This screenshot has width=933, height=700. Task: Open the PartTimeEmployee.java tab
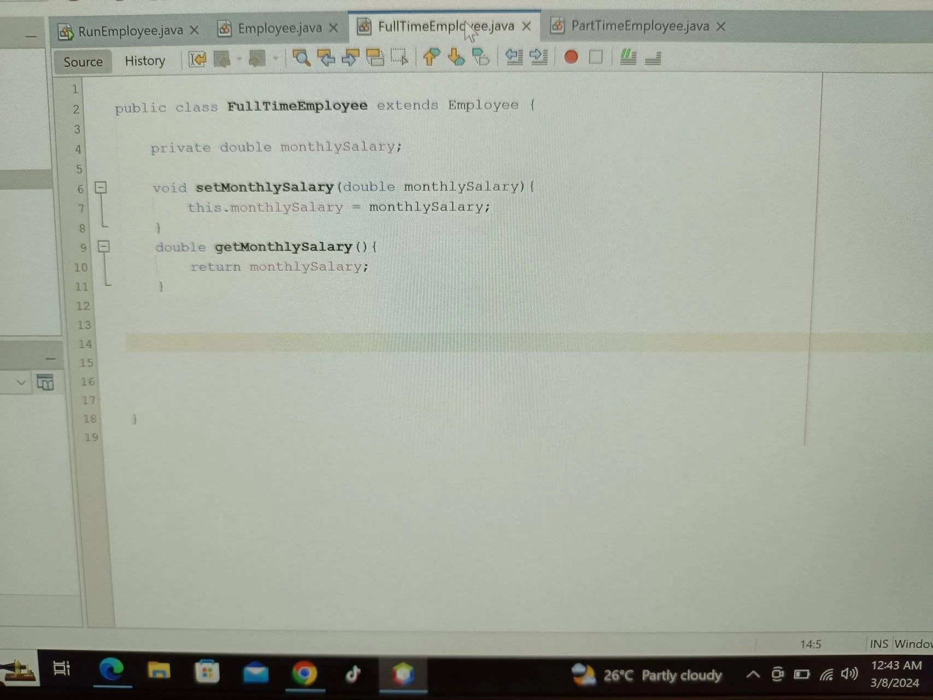(x=639, y=26)
